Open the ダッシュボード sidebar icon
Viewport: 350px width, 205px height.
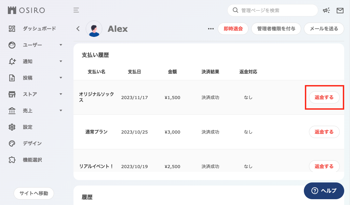12,29
